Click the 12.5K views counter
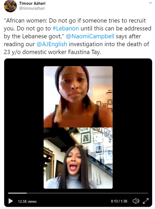 pyautogui.click(x=27, y=202)
